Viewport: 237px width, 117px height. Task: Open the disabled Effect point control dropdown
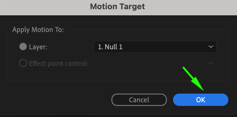[155, 63]
